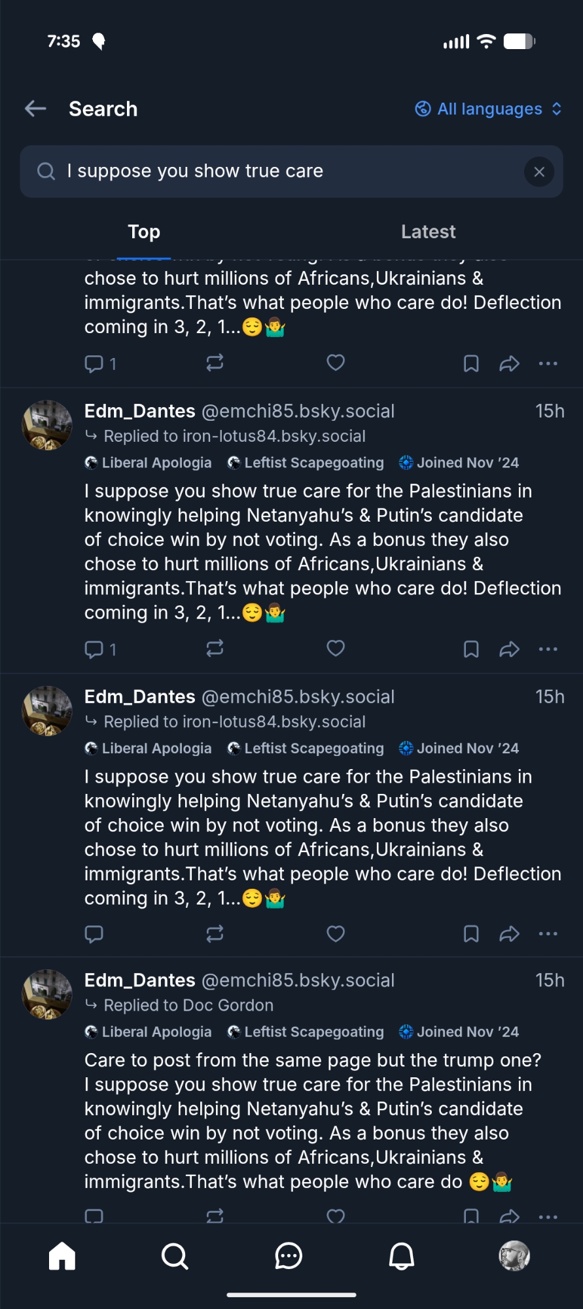The height and width of the screenshot is (1309, 583).
Task: Open more options for the third post
Action: (x=548, y=1217)
